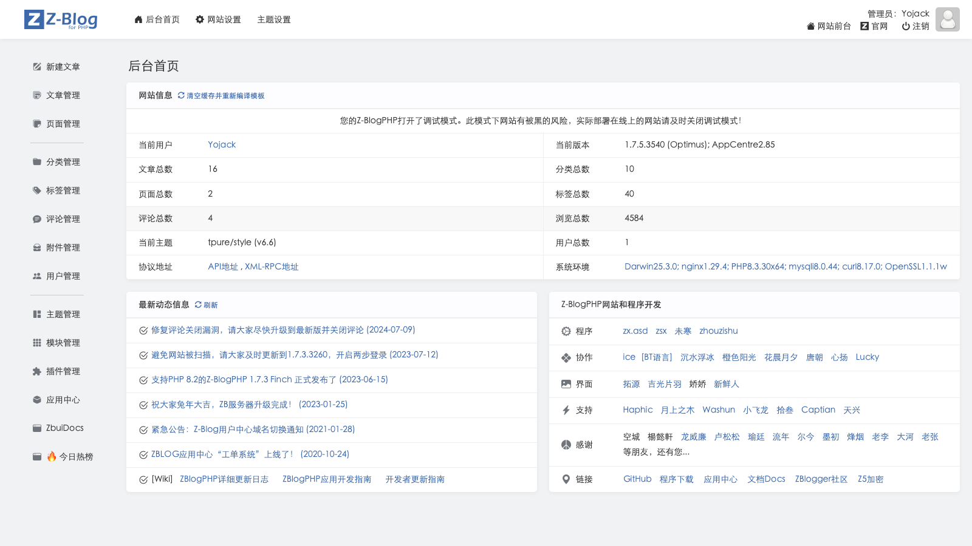The image size is (972, 546).
Task: Open the Yojack current user link
Action: tap(222, 144)
